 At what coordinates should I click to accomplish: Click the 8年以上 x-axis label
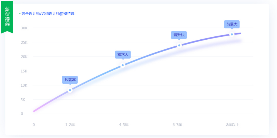click(233, 125)
